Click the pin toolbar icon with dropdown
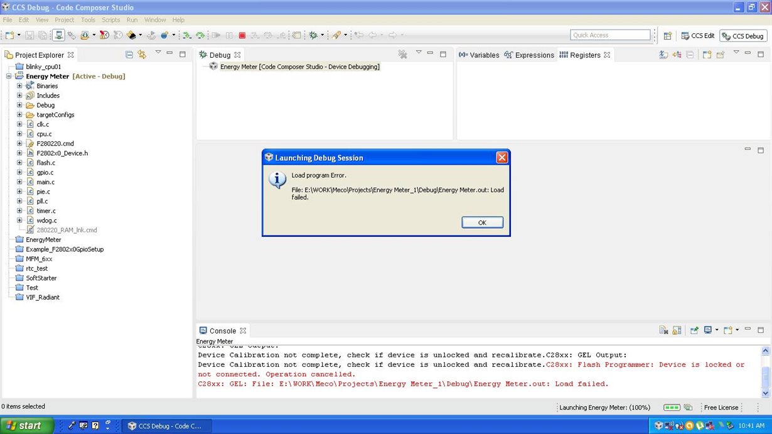772x434 pixels. tap(337, 36)
